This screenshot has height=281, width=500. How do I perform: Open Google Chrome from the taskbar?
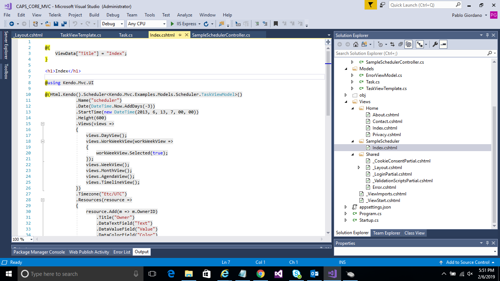click(x=260, y=274)
